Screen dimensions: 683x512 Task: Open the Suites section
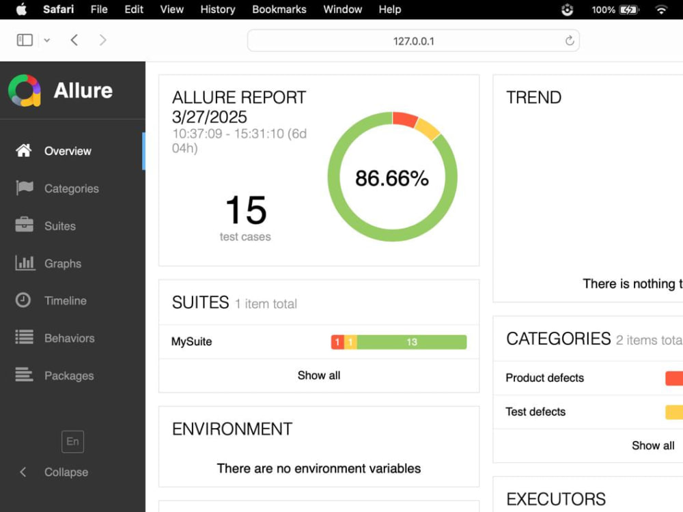point(60,226)
